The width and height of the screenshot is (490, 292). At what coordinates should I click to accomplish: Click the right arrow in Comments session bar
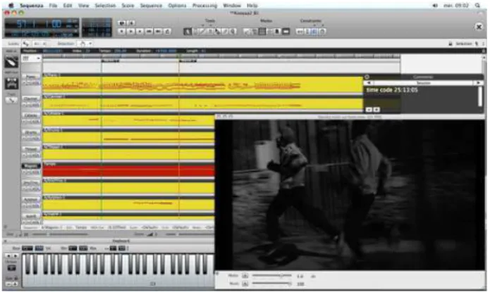click(x=478, y=82)
